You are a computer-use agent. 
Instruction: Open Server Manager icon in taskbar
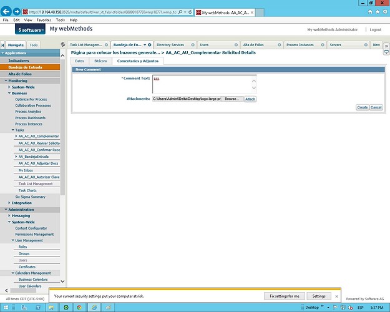pos(24,308)
